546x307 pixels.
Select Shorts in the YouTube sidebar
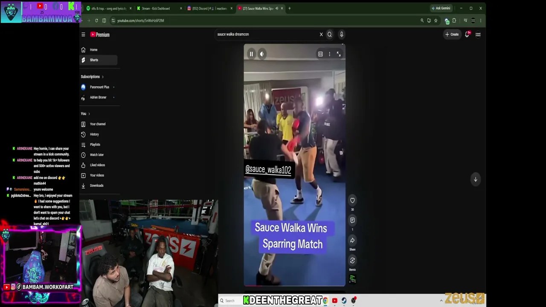tap(99, 60)
